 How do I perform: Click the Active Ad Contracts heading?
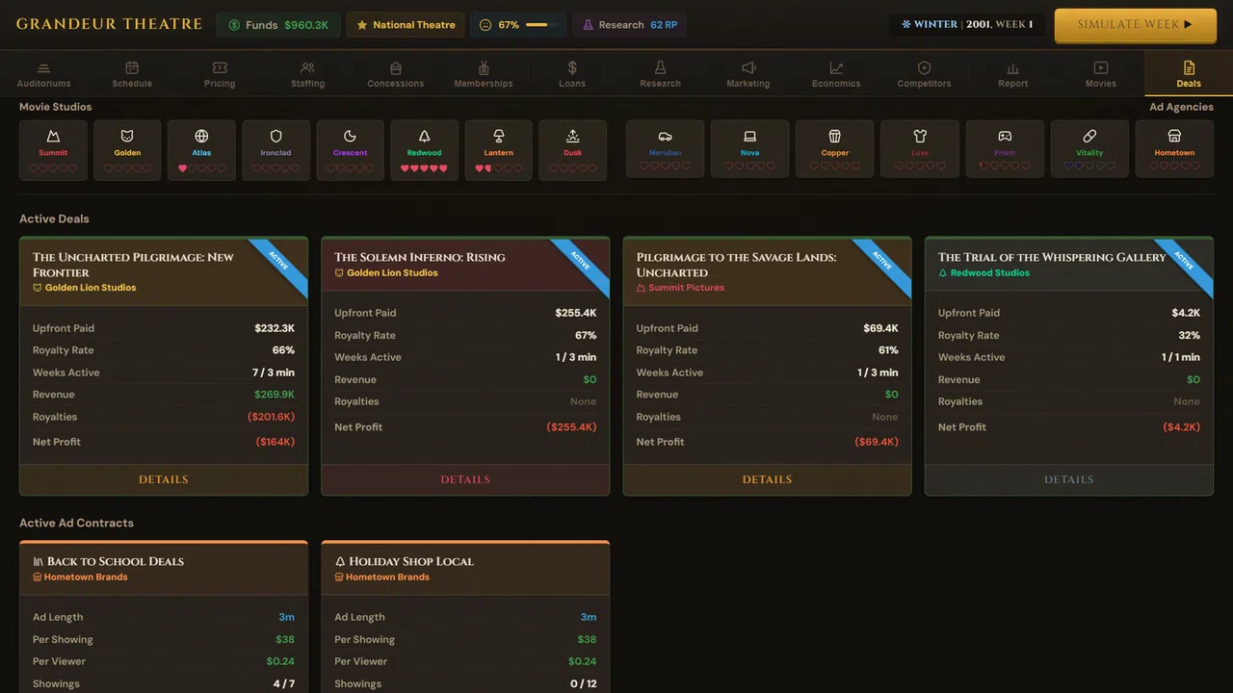tap(76, 523)
